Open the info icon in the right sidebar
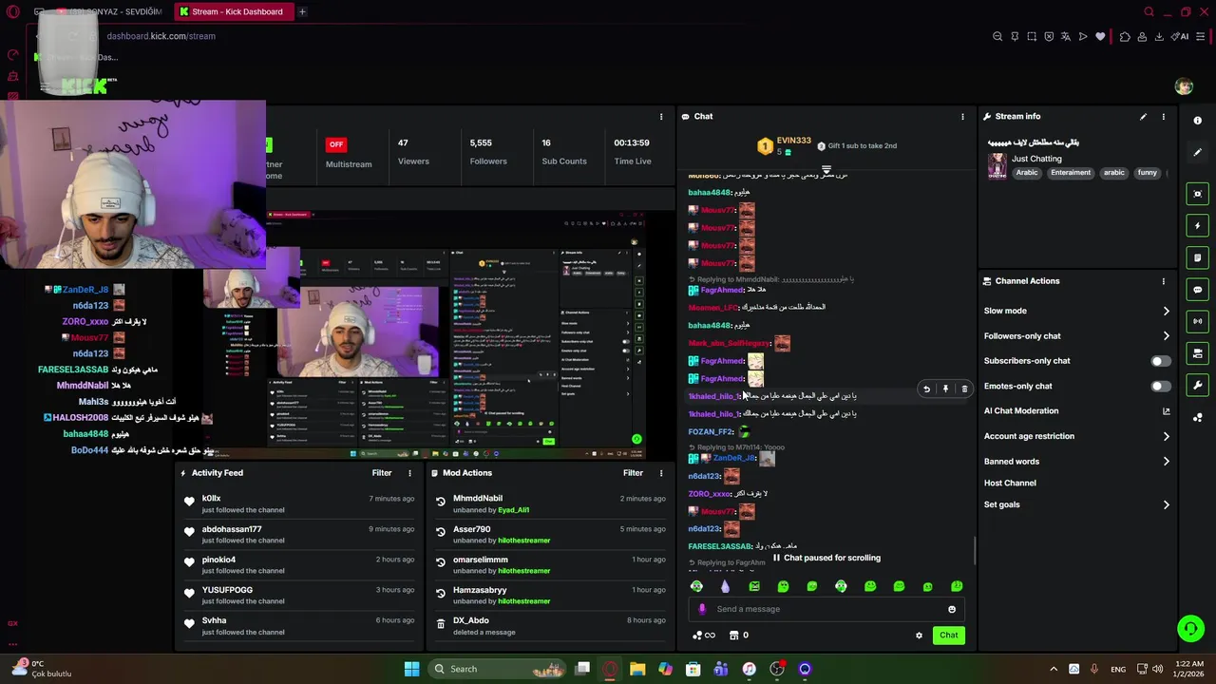Image resolution: width=1216 pixels, height=684 pixels. coord(1197,121)
